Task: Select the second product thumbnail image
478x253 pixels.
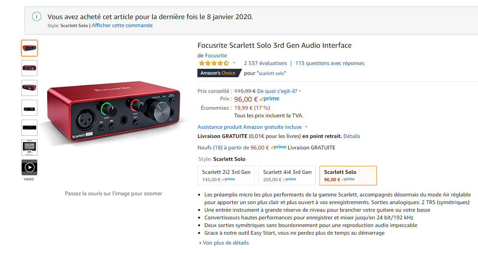Action: (29, 68)
